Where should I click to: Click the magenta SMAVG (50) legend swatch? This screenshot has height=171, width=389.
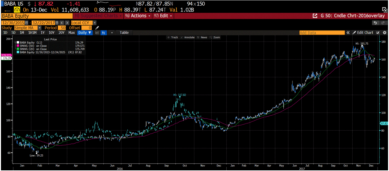18,46
